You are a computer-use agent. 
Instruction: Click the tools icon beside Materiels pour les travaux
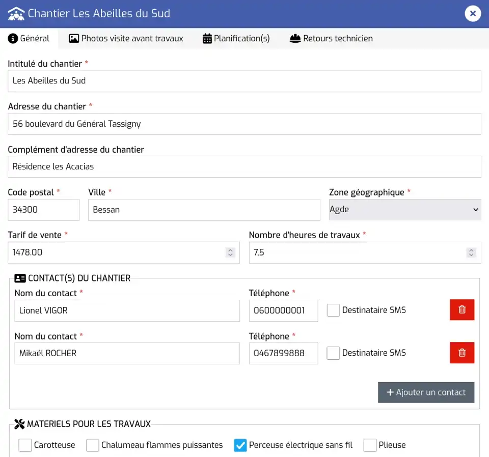pos(19,424)
